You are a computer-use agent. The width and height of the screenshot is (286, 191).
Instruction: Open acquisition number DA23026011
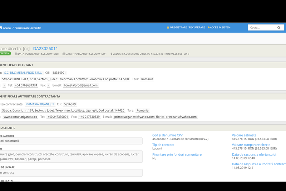click(45, 48)
